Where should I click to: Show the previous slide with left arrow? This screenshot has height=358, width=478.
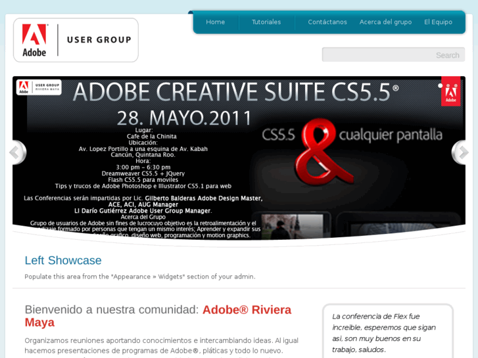pos(17,152)
